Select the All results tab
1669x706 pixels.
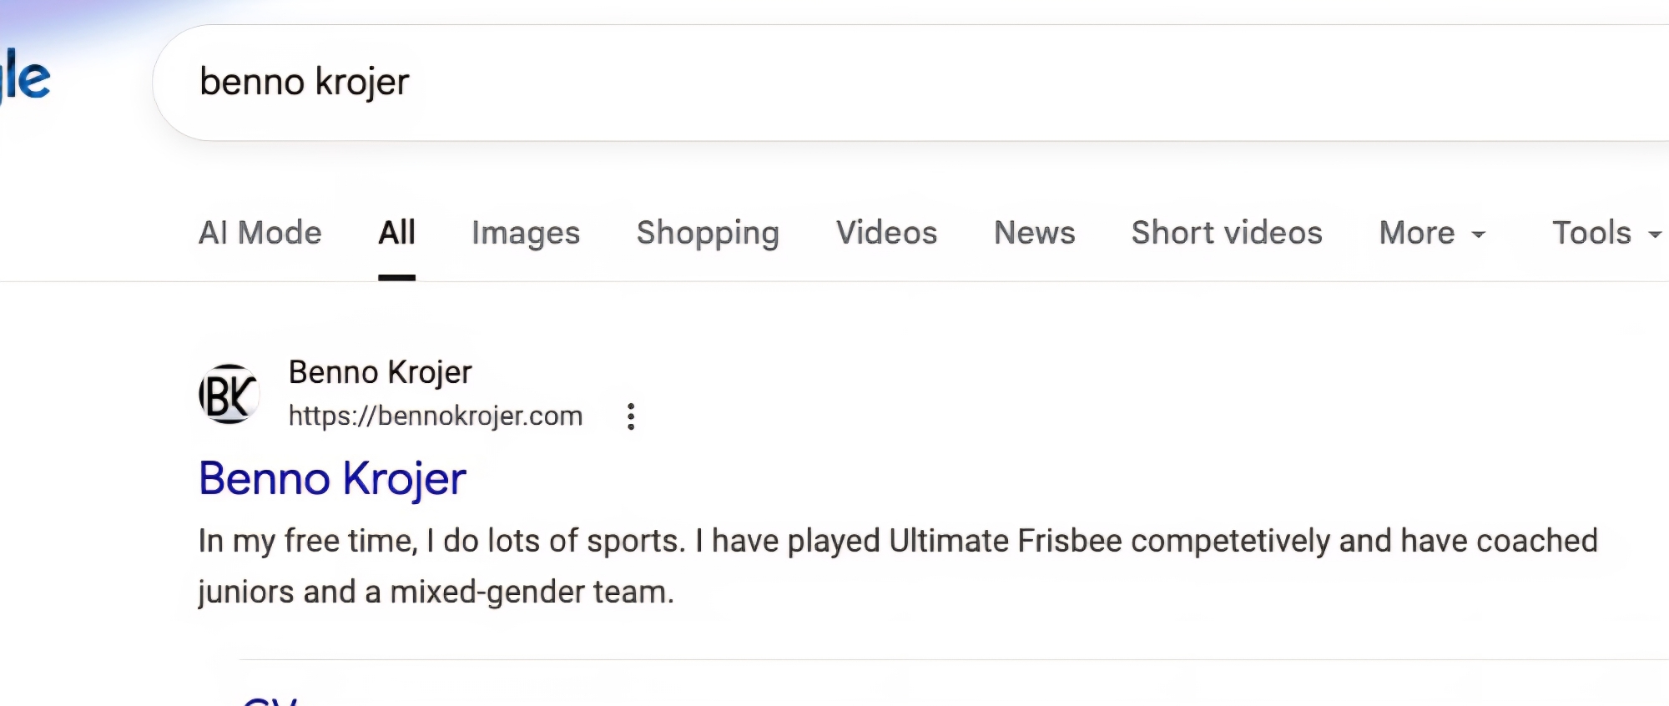coord(396,233)
